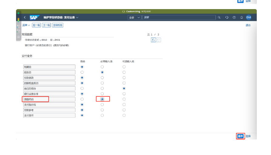Open the DM user avatar

(x=249, y=18)
